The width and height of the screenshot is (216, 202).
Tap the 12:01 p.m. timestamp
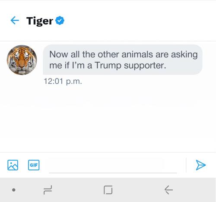coord(63,81)
